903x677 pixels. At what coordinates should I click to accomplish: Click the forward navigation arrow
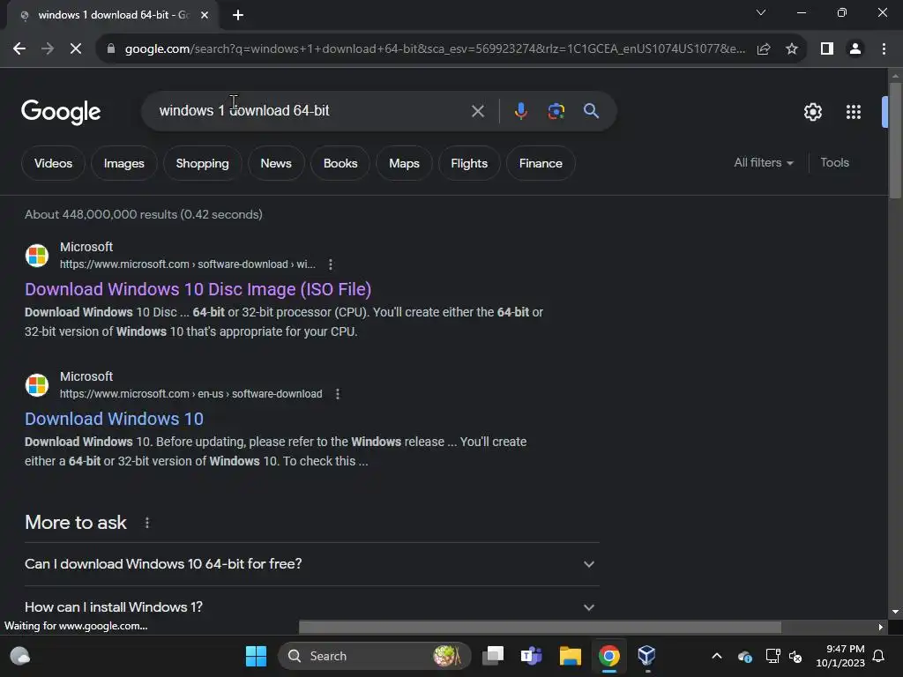click(48, 49)
